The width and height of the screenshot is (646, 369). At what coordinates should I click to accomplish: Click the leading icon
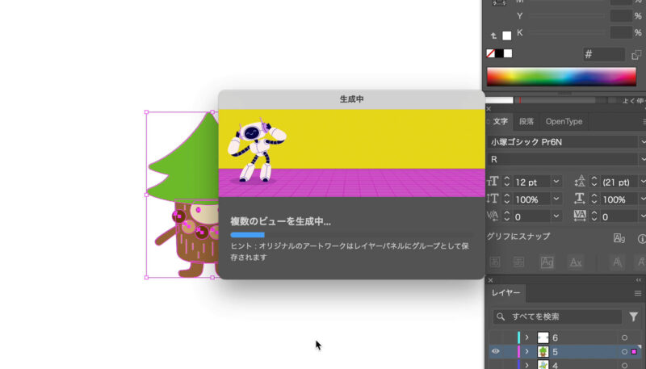(x=580, y=182)
